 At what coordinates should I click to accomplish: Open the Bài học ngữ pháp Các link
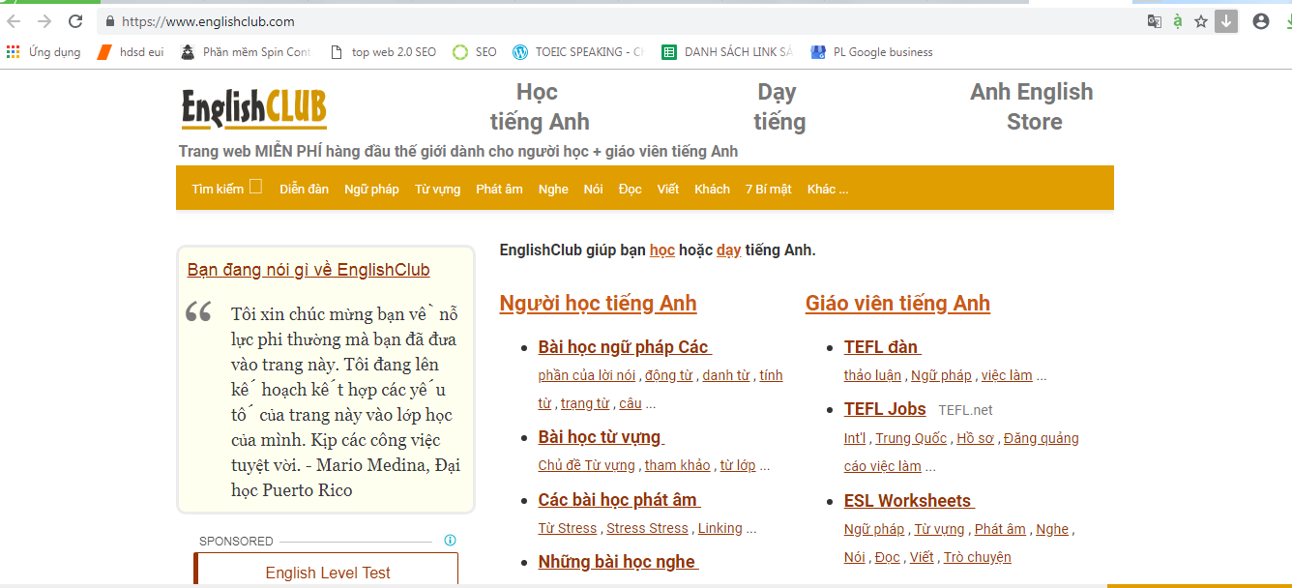(625, 347)
